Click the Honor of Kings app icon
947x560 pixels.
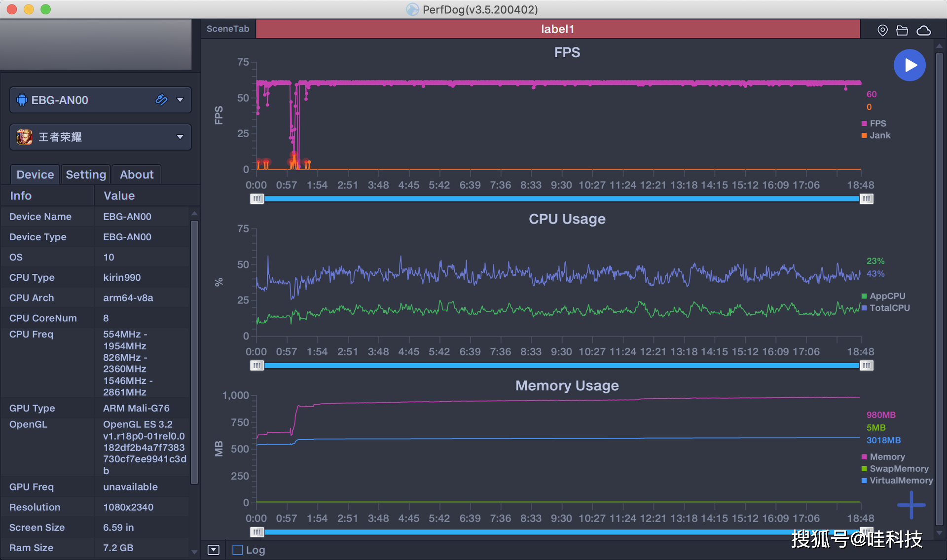click(24, 137)
